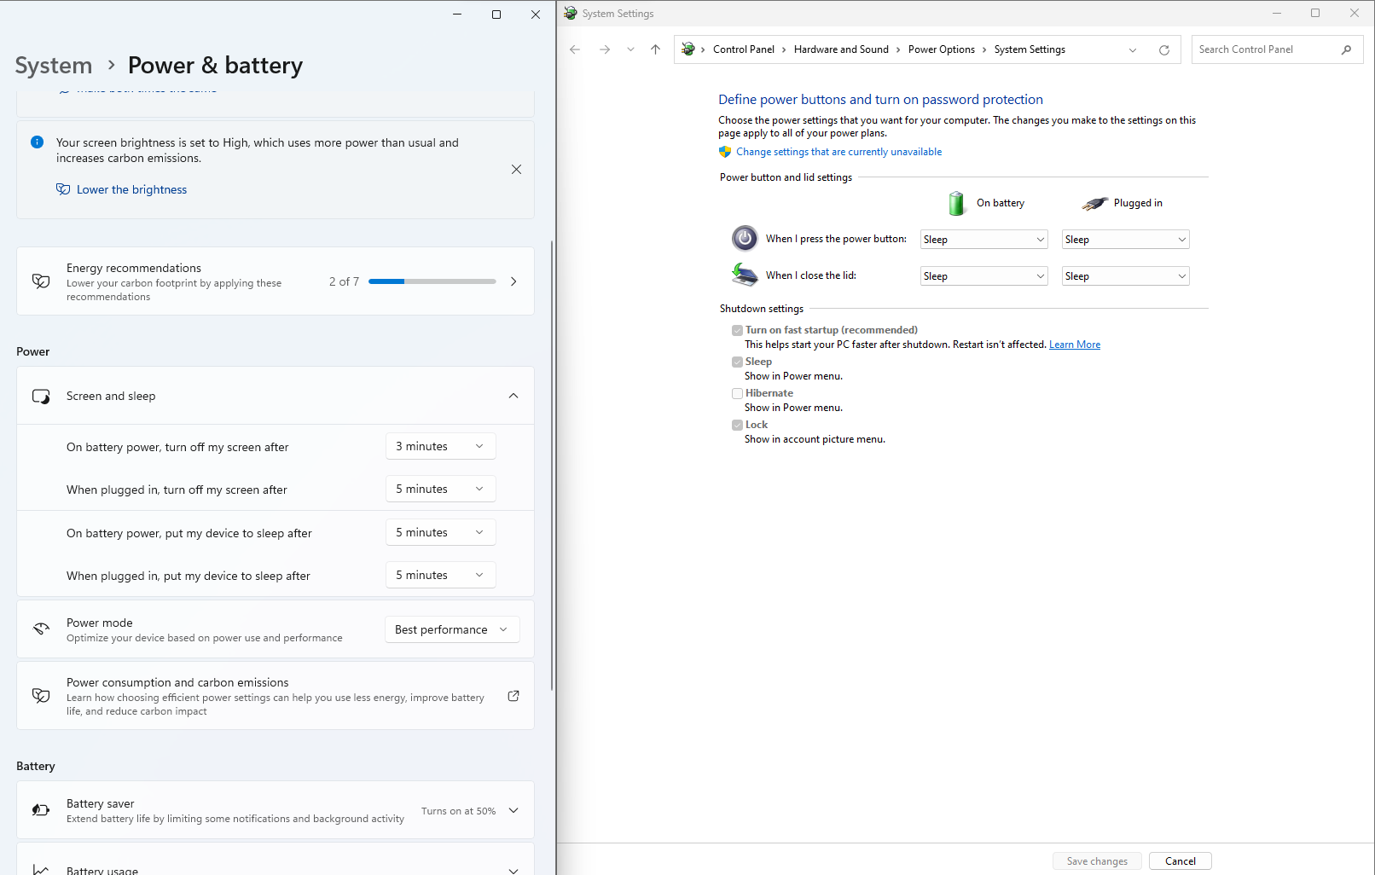
Task: Click the power button icon beside press settings
Action: [x=744, y=239]
